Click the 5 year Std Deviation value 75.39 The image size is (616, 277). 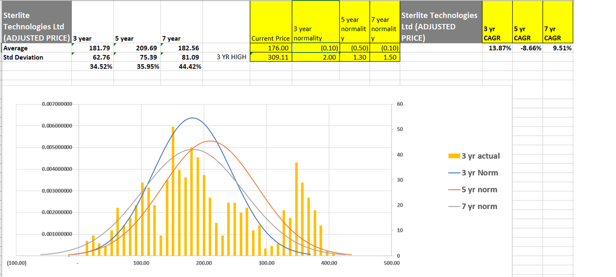(x=137, y=57)
